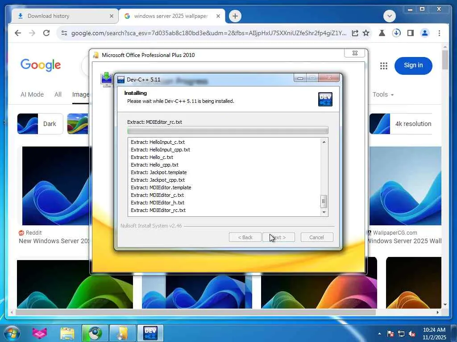This screenshot has height=342, width=457.
Task: Click the Dev-C++ logo in installer header
Action: (325, 99)
